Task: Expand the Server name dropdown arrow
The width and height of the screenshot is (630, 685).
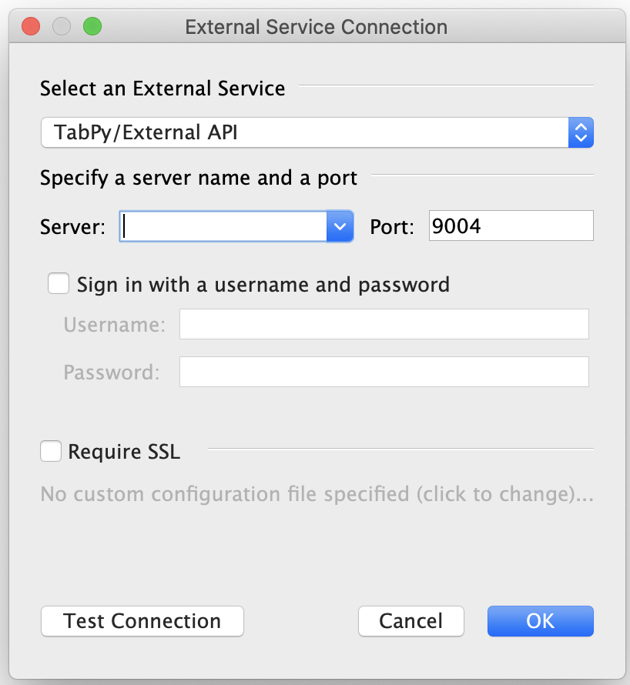Action: coord(340,226)
